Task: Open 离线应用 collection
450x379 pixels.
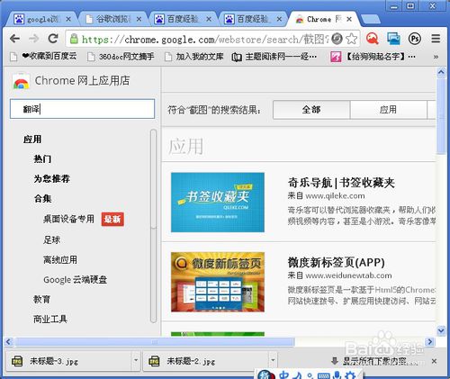Action: [x=60, y=259]
